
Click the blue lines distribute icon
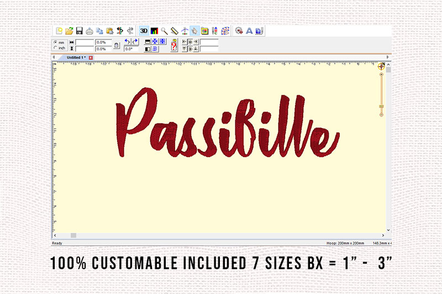(155, 49)
